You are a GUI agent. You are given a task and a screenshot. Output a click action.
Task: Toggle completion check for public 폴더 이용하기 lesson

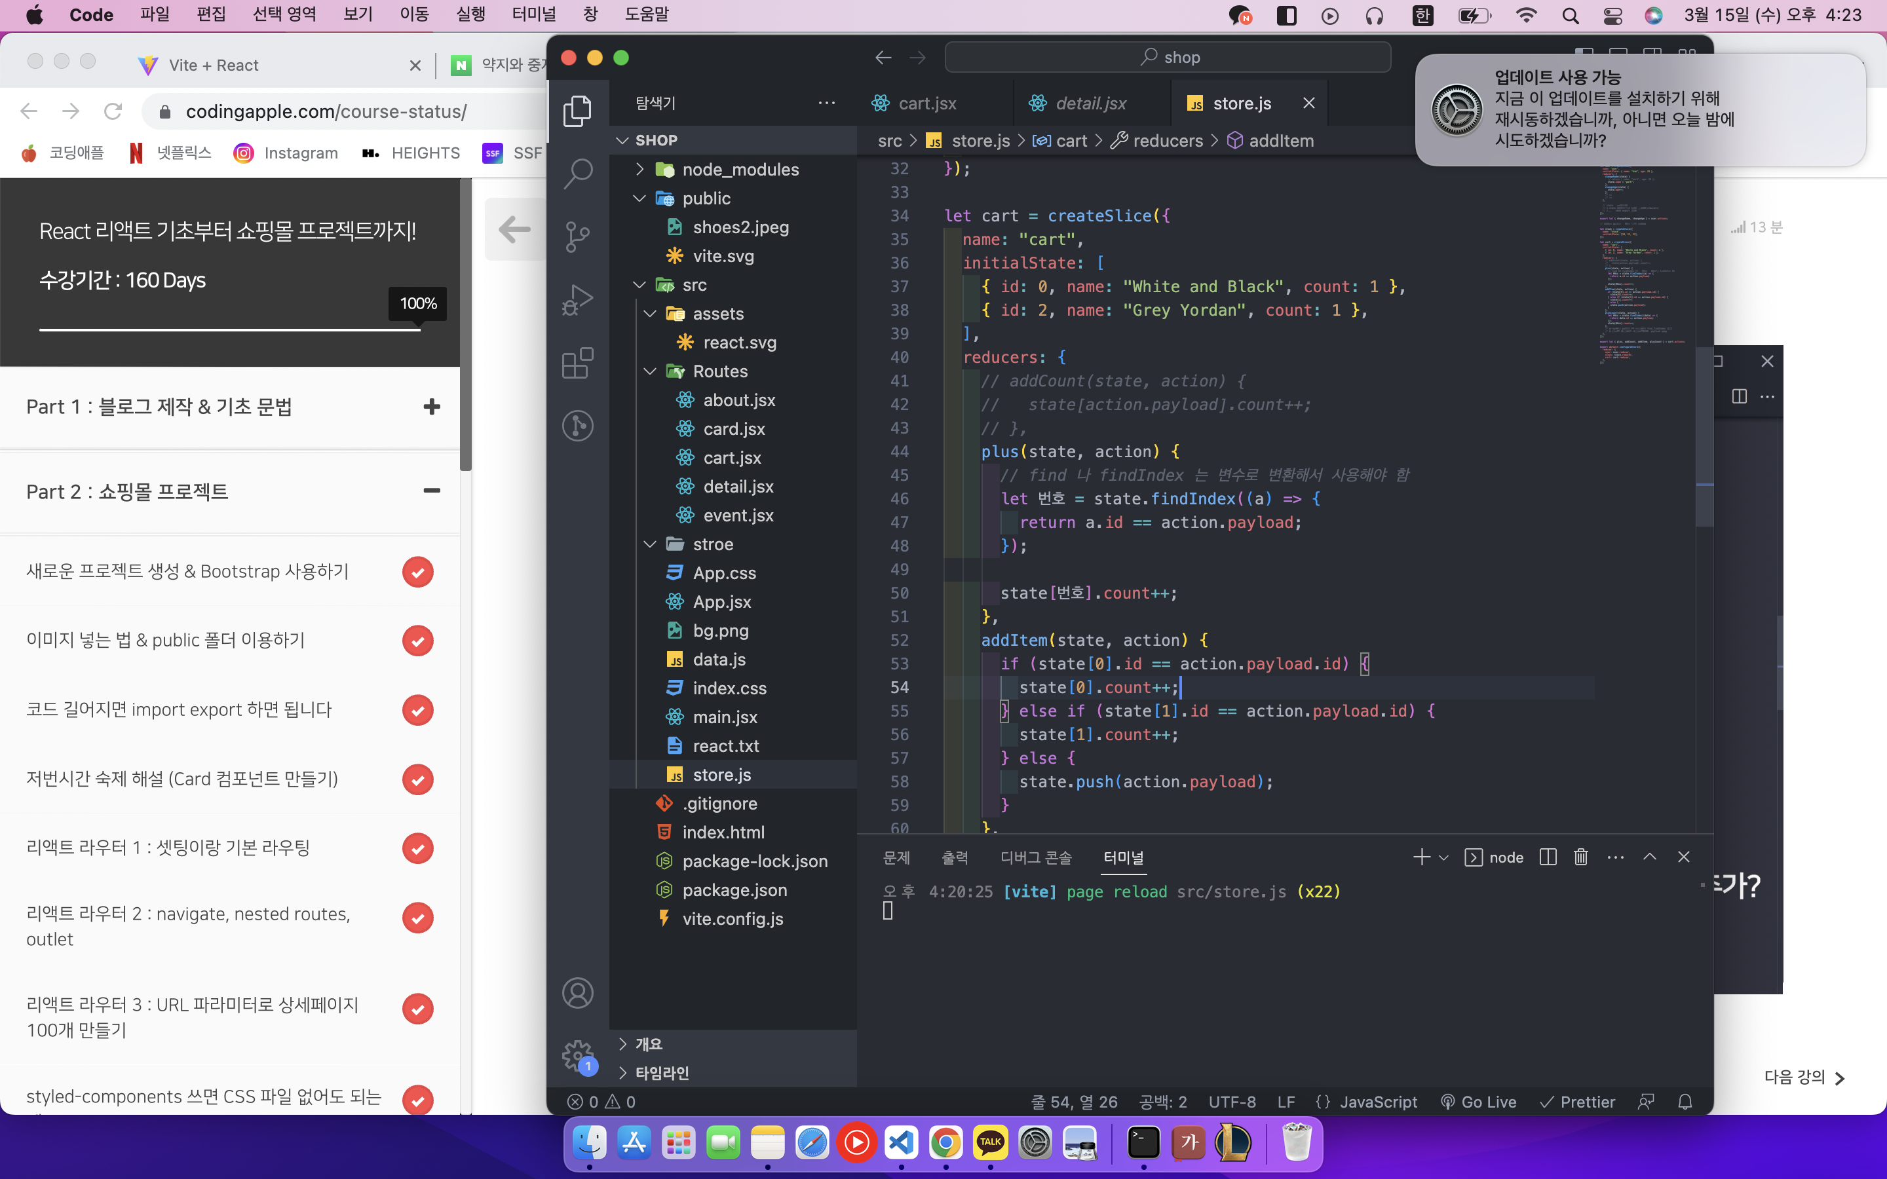pyautogui.click(x=418, y=641)
